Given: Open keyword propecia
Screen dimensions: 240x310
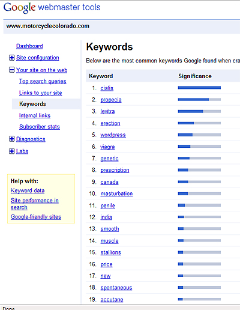Looking at the screenshot, I should click(111, 100).
